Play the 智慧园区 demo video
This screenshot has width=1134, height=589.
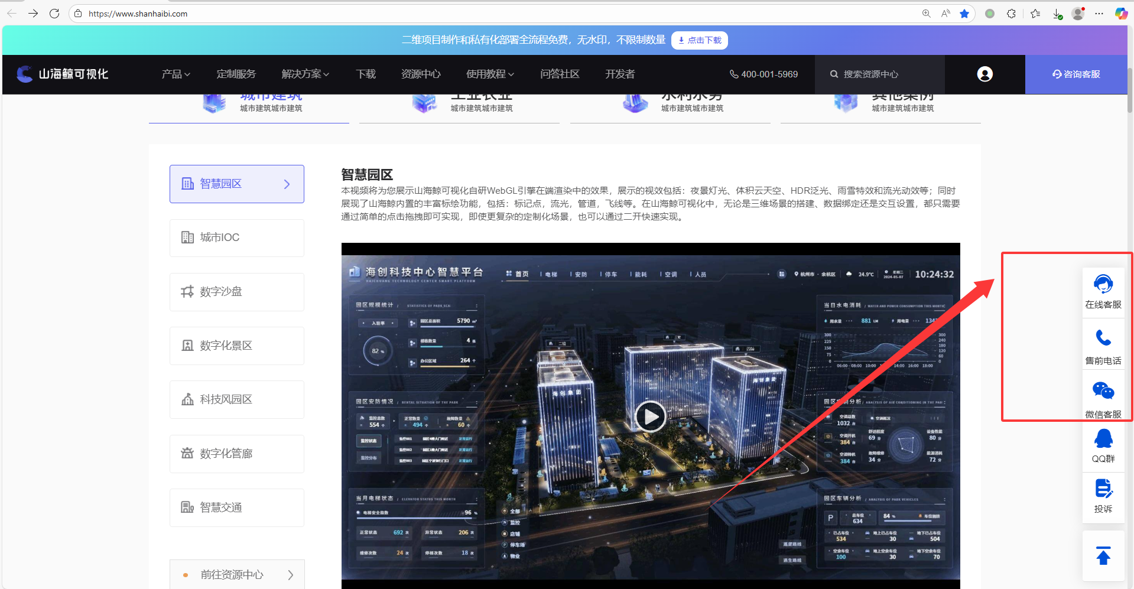[651, 416]
